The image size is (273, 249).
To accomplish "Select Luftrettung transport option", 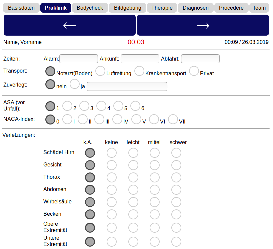I will [100, 71].
